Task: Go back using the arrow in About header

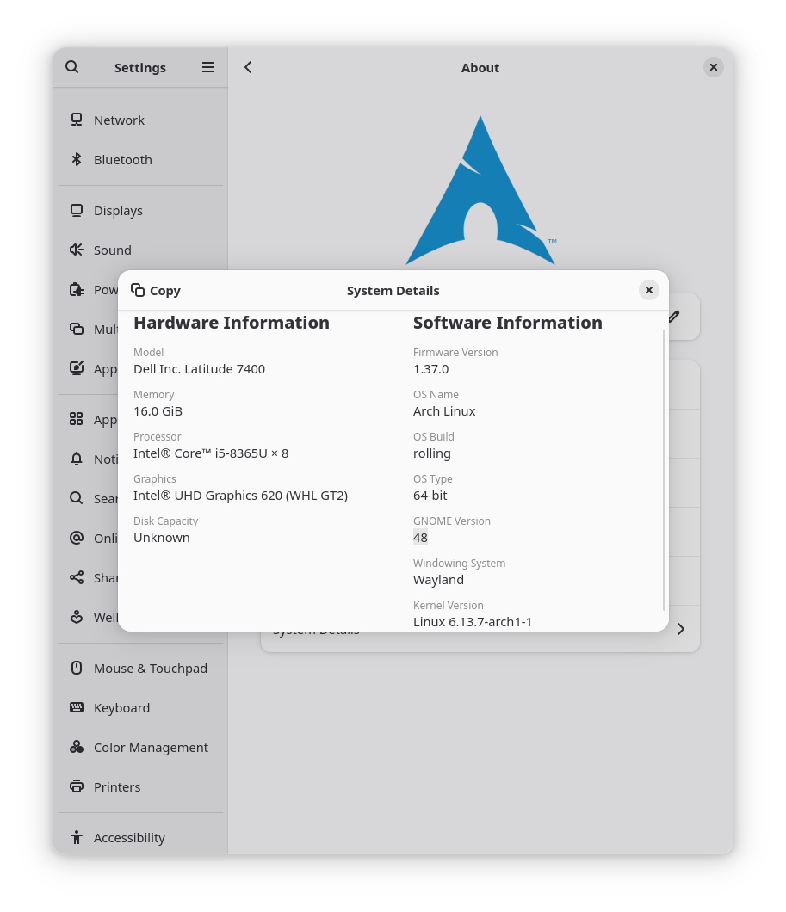Action: 248,67
